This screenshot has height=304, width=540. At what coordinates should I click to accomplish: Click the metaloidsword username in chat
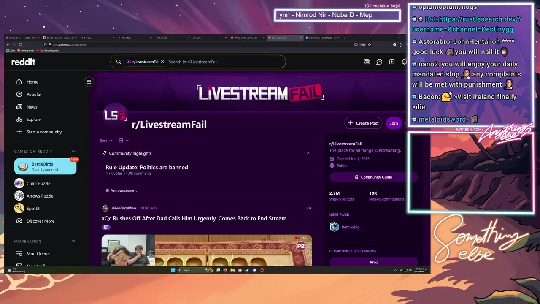[x=442, y=119]
